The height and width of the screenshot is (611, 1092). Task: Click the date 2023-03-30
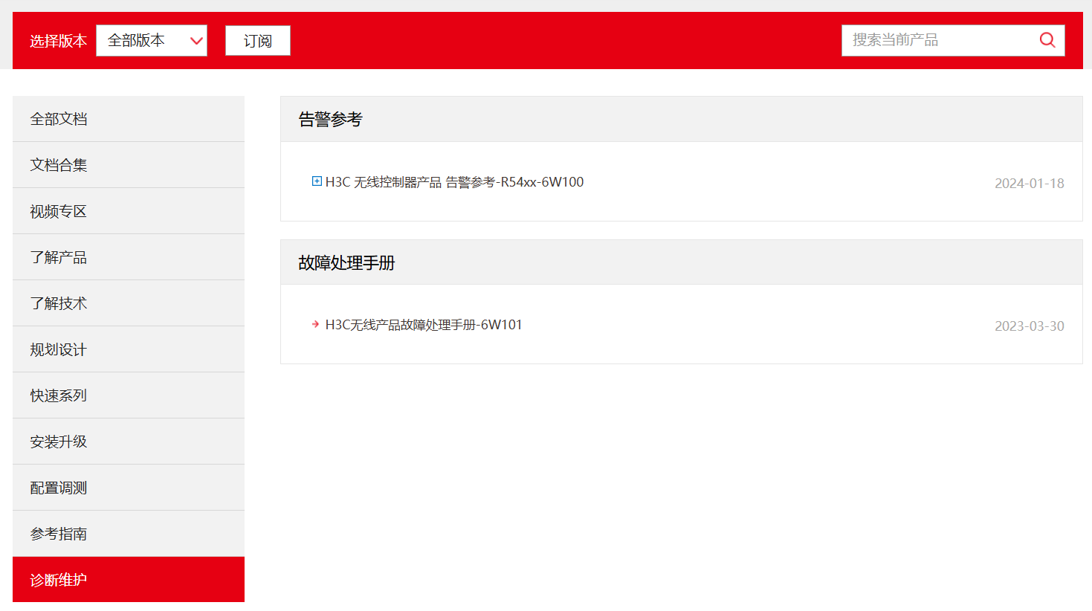pos(1030,326)
